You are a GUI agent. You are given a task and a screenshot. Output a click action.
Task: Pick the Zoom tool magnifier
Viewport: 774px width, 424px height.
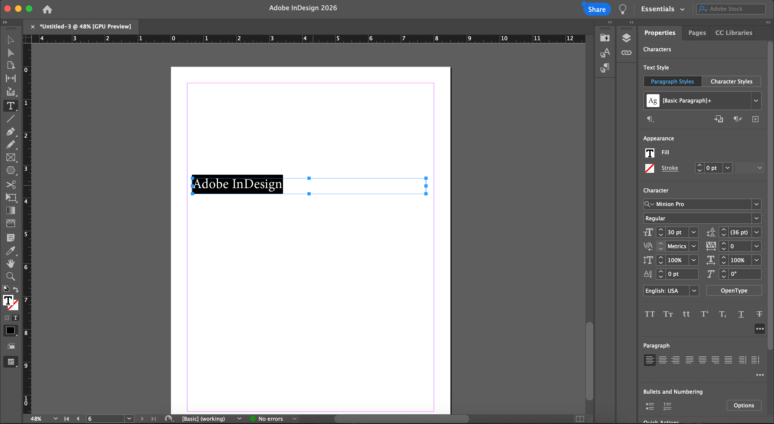[x=10, y=276]
